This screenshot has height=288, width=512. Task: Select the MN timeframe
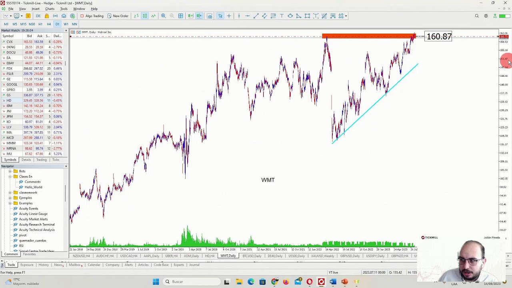[74, 24]
